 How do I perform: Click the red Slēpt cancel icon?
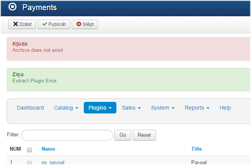(x=79, y=24)
